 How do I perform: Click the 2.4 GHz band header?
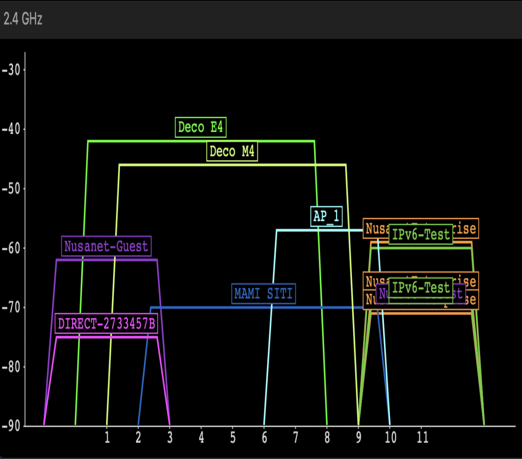23,19
